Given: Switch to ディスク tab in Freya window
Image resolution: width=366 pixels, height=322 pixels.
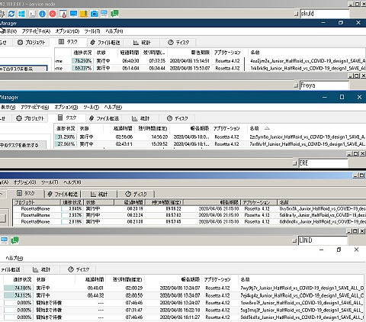Looking at the screenshot, I should (178, 118).
